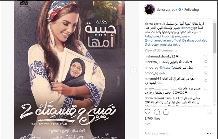
Task: Open the comment bubble icon
Action: (157, 112)
